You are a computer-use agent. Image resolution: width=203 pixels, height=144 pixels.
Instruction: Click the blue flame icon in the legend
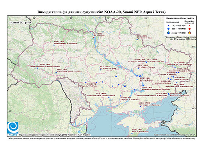click(x=169, y=32)
